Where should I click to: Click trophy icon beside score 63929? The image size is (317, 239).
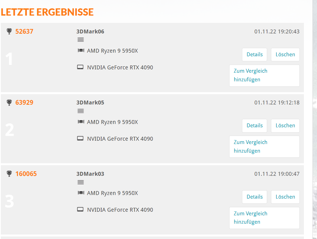click(x=9, y=103)
